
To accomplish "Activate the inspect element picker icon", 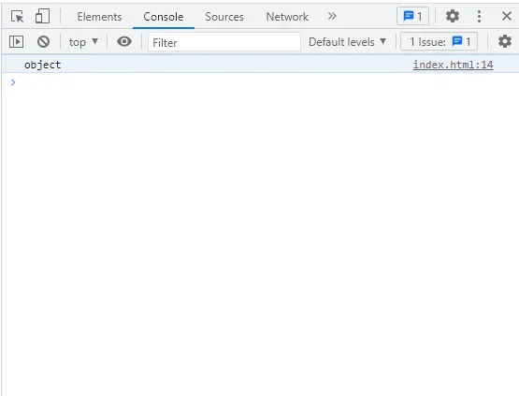I will pos(17,16).
